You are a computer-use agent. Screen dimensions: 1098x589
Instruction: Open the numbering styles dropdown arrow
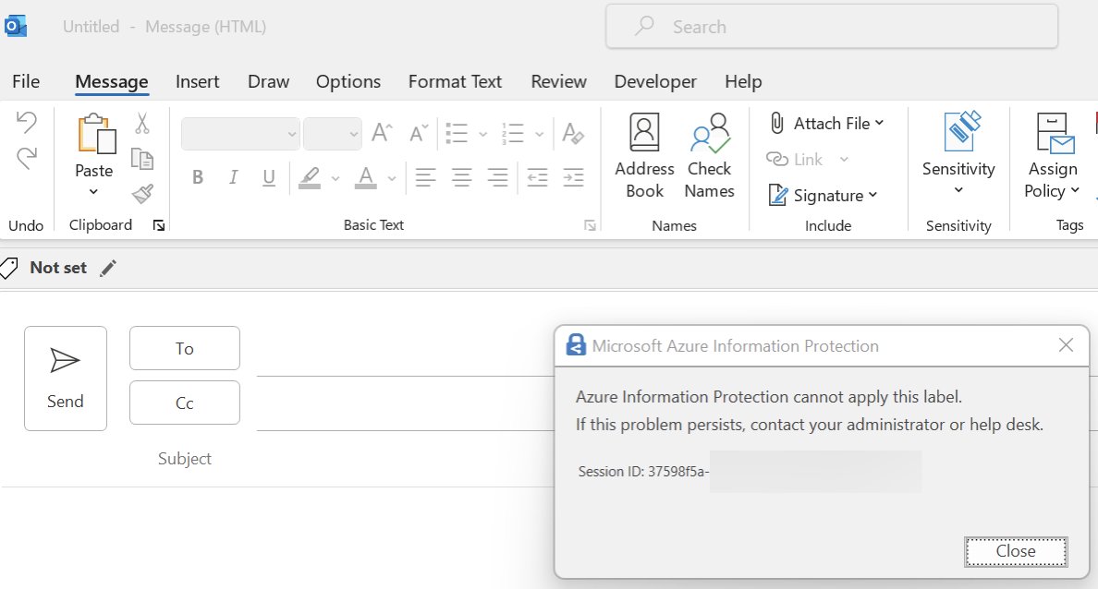pyautogui.click(x=539, y=134)
